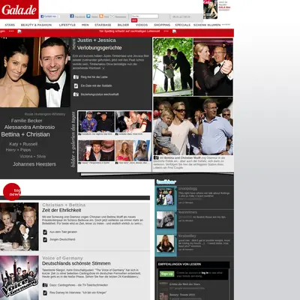This screenshot has width=300, height=300.
Task: Click the red search submit button
Action: (x=134, y=20)
